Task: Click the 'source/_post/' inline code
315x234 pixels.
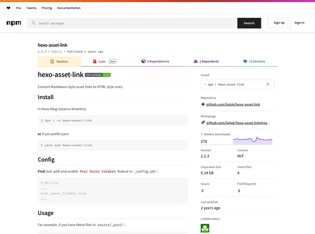Action: pyautogui.click(x=110, y=225)
